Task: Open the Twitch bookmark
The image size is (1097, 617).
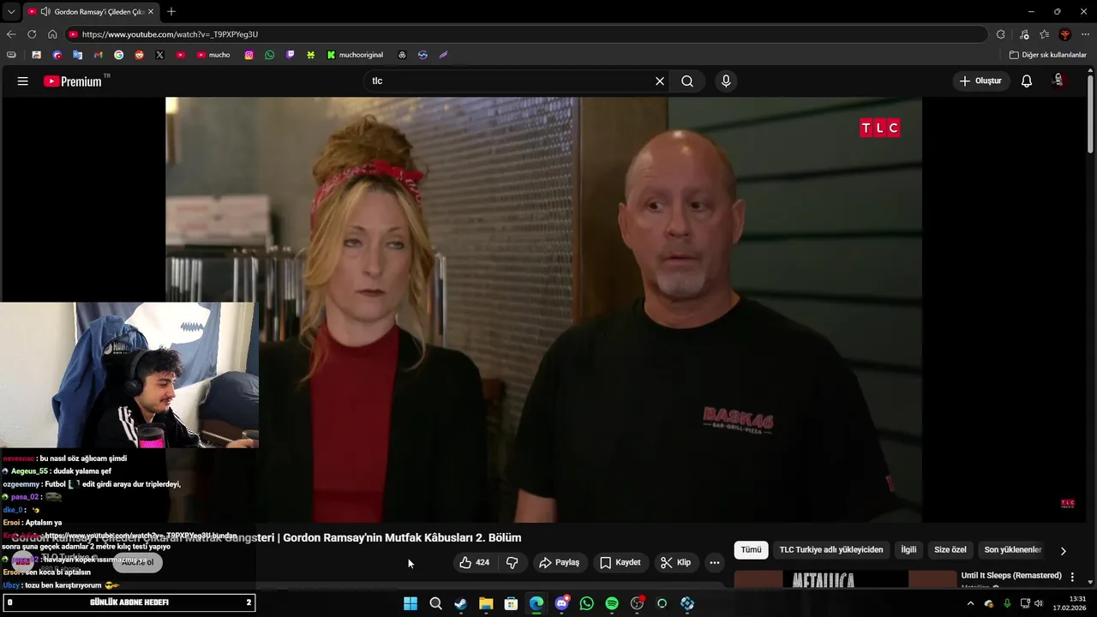Action: (290, 55)
